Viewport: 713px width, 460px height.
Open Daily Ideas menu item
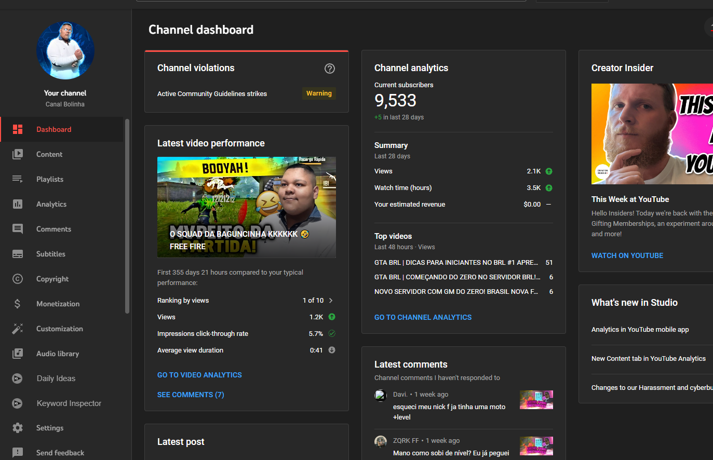point(61,378)
